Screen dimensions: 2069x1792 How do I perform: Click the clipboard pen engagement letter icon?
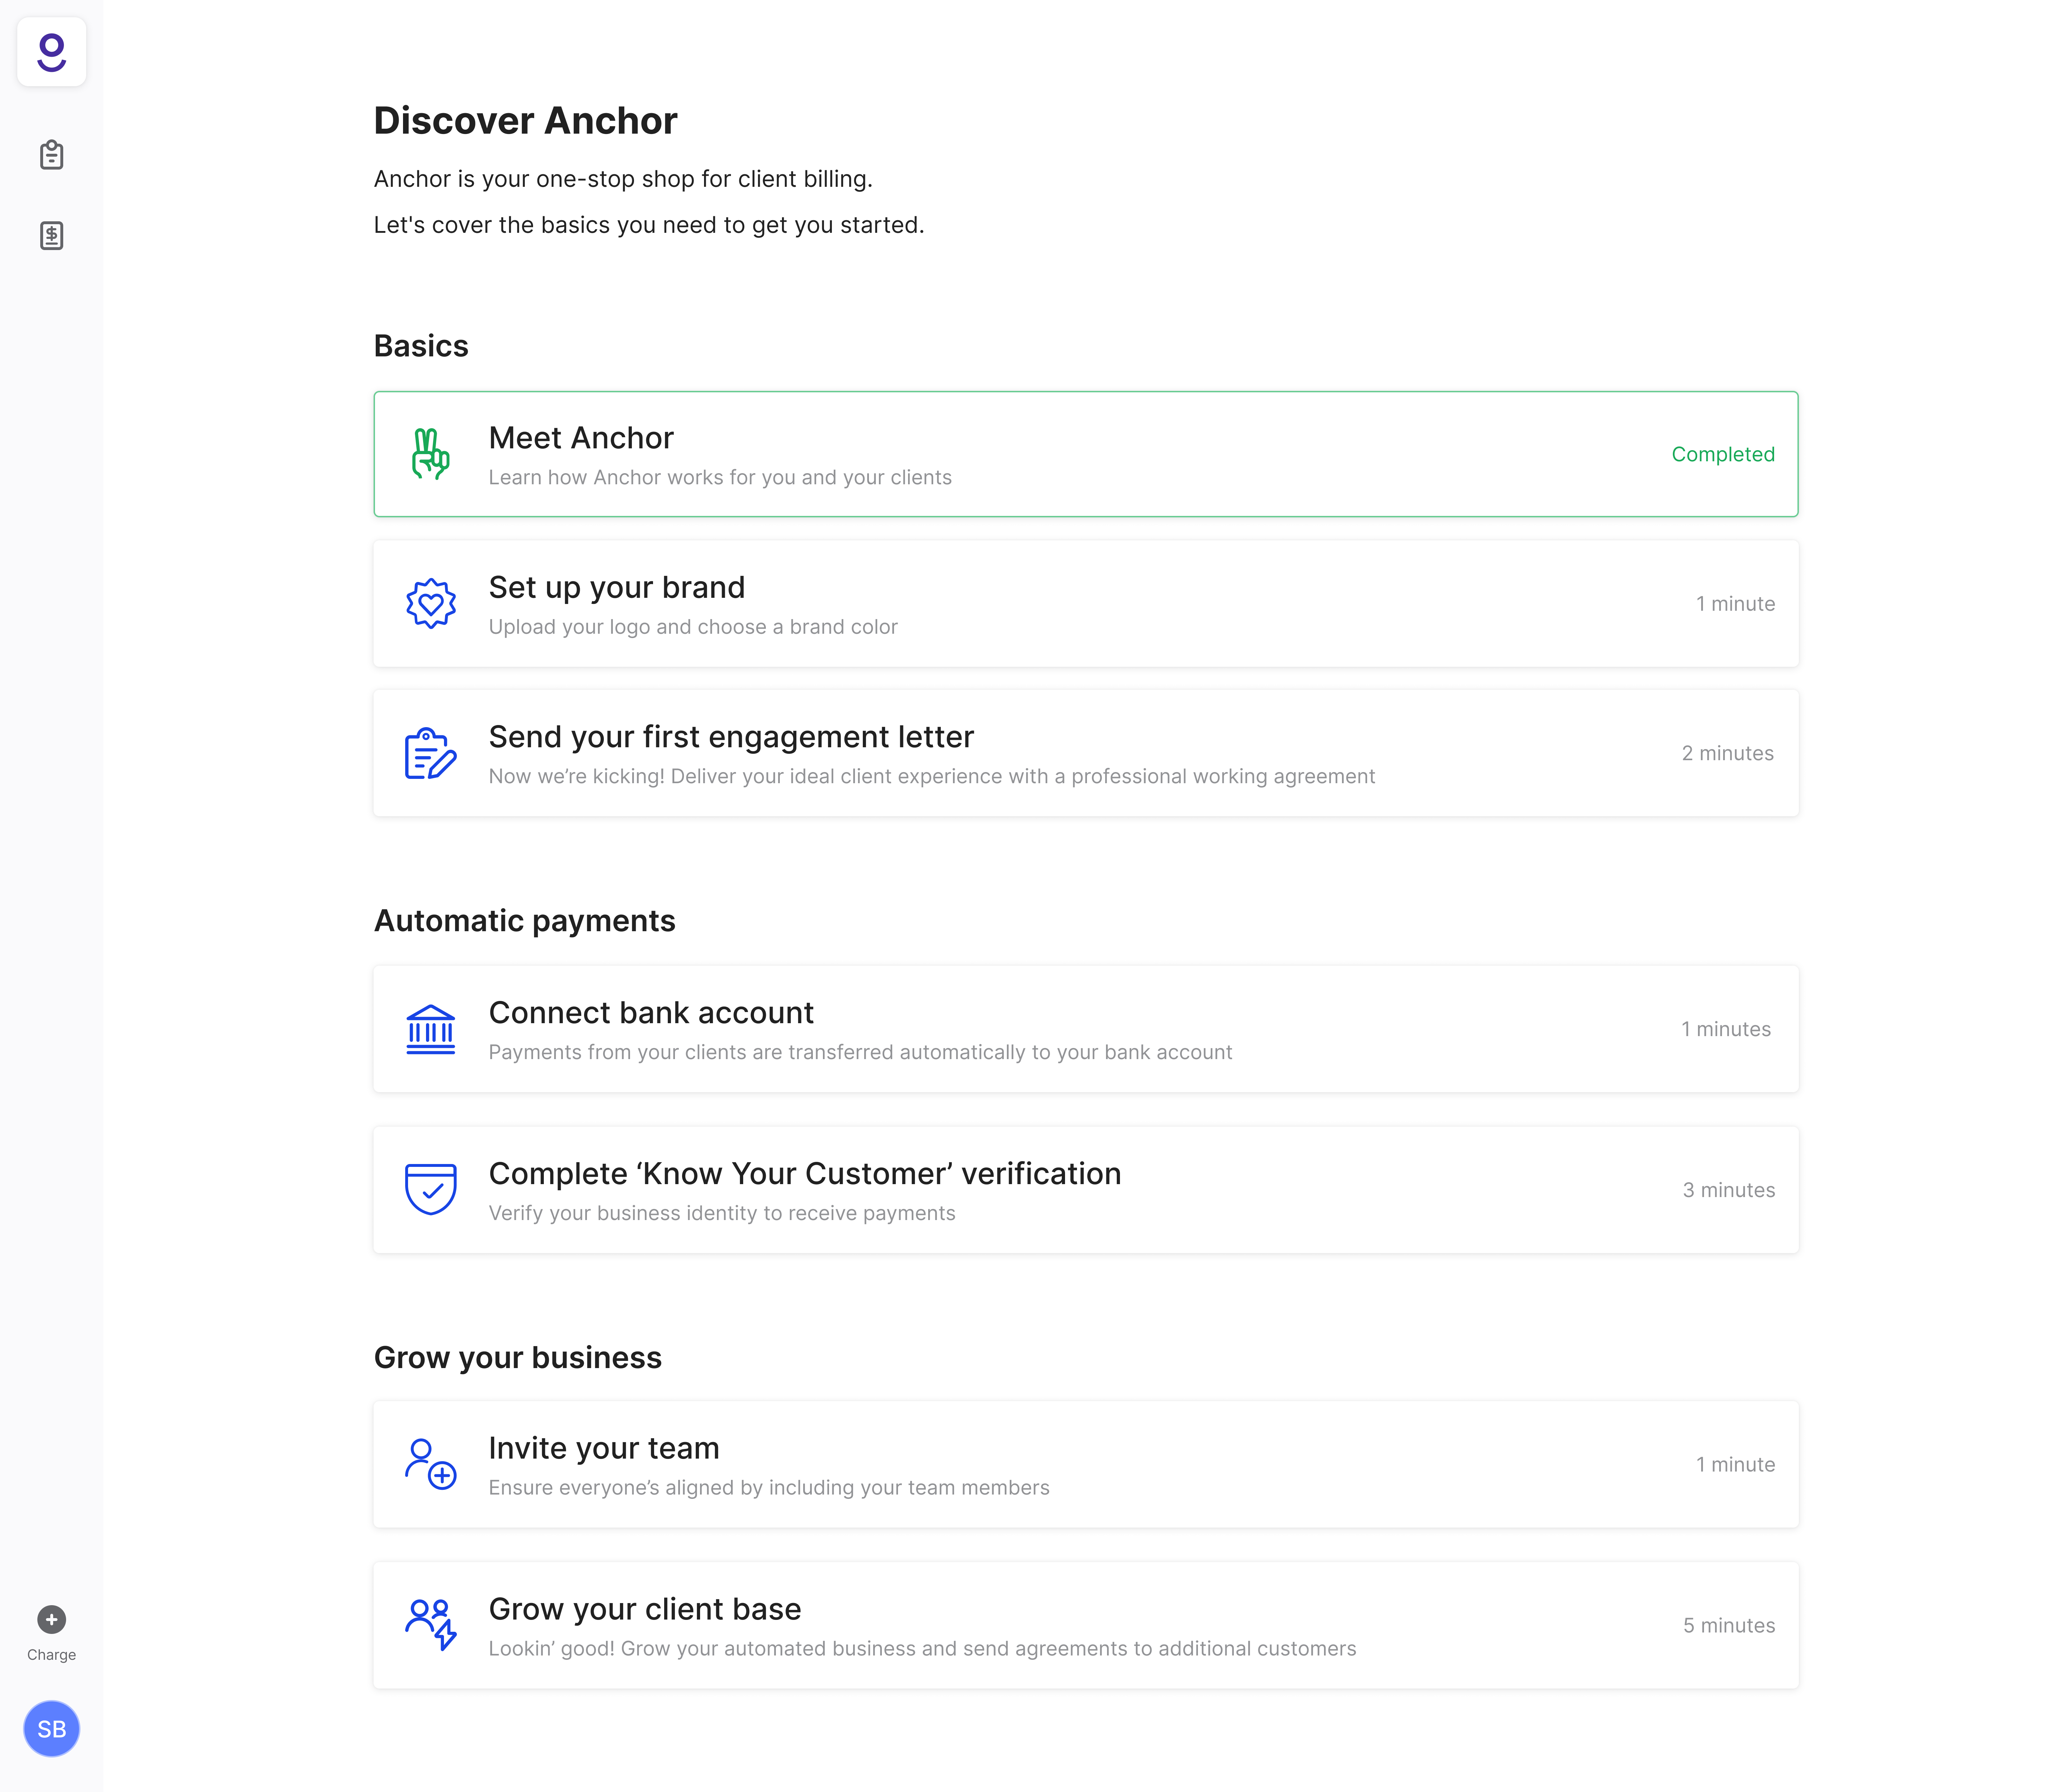pyautogui.click(x=431, y=753)
